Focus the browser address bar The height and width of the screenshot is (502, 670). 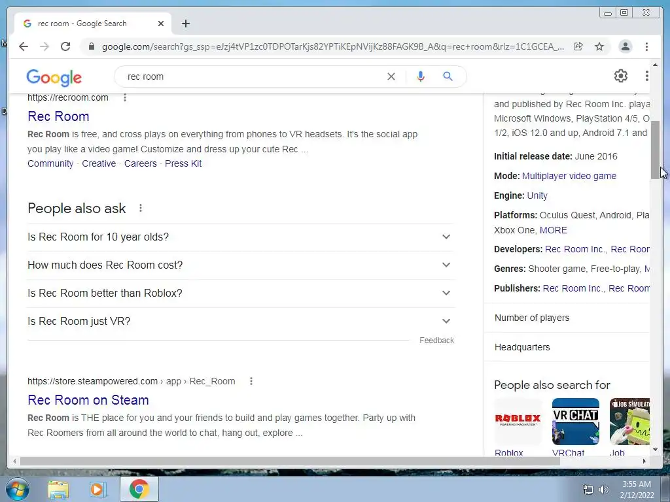point(332,46)
